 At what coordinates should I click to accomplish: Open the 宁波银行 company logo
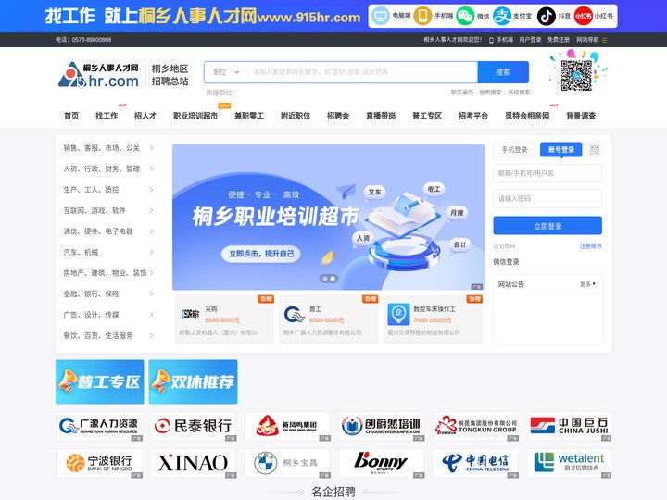pos(99,464)
